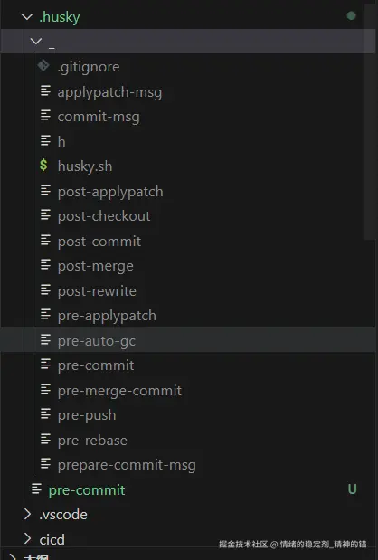Click the file icon next to h
The width and height of the screenshot is (378, 560).
pyautogui.click(x=45, y=140)
